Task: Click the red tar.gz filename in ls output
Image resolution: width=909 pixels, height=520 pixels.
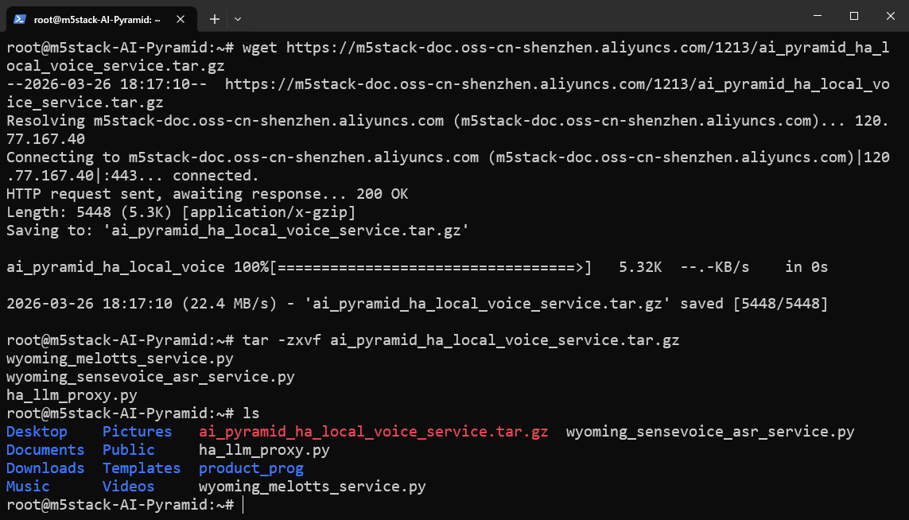Action: 373,432
